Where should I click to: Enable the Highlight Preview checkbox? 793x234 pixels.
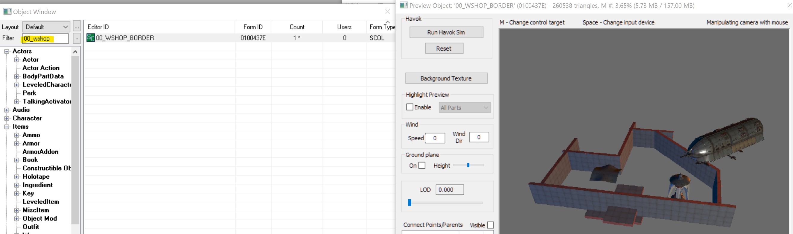[410, 107]
